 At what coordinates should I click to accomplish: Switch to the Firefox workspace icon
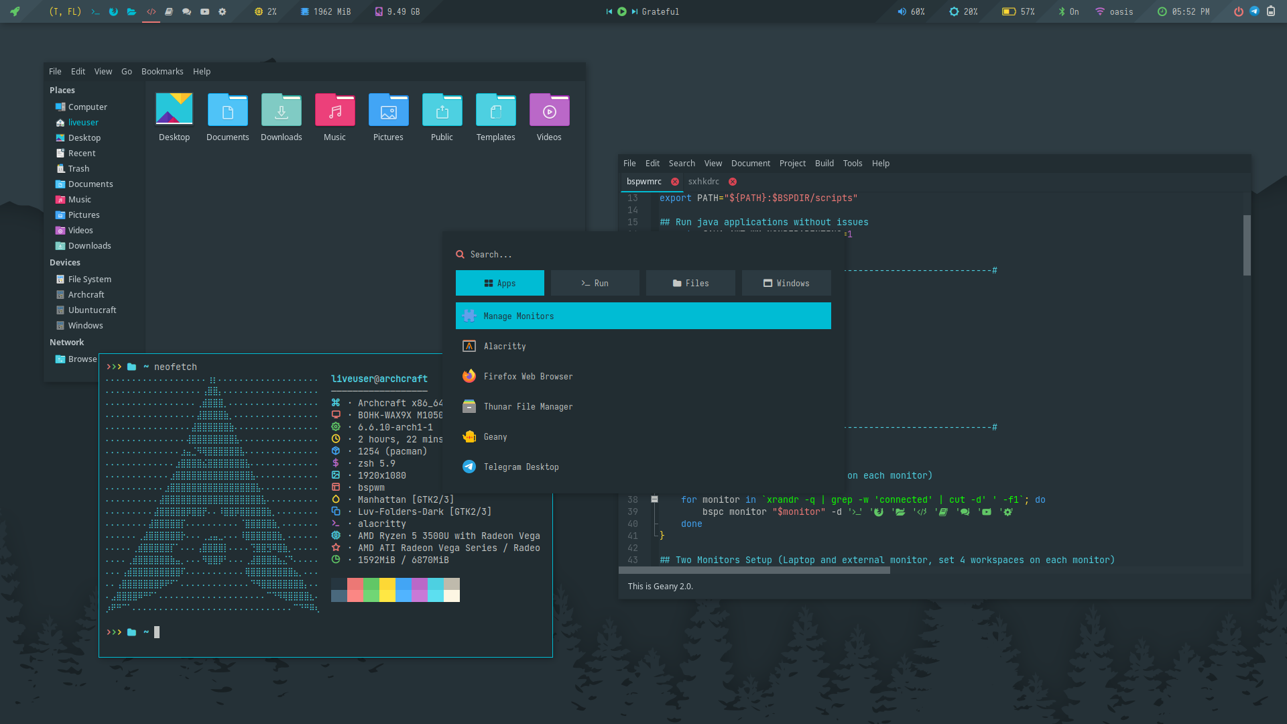click(114, 11)
